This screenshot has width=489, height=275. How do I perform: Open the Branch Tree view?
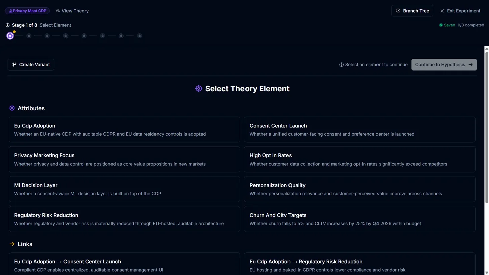pyautogui.click(x=412, y=11)
